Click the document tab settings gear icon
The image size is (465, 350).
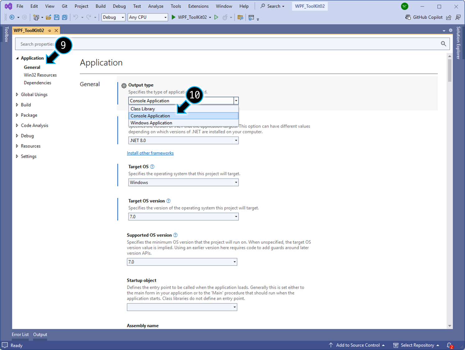click(451, 30)
